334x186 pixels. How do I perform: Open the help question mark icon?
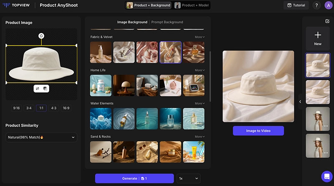click(316, 5)
